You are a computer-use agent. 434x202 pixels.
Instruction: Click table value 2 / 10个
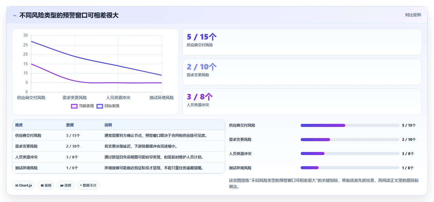pyautogui.click(x=73, y=146)
